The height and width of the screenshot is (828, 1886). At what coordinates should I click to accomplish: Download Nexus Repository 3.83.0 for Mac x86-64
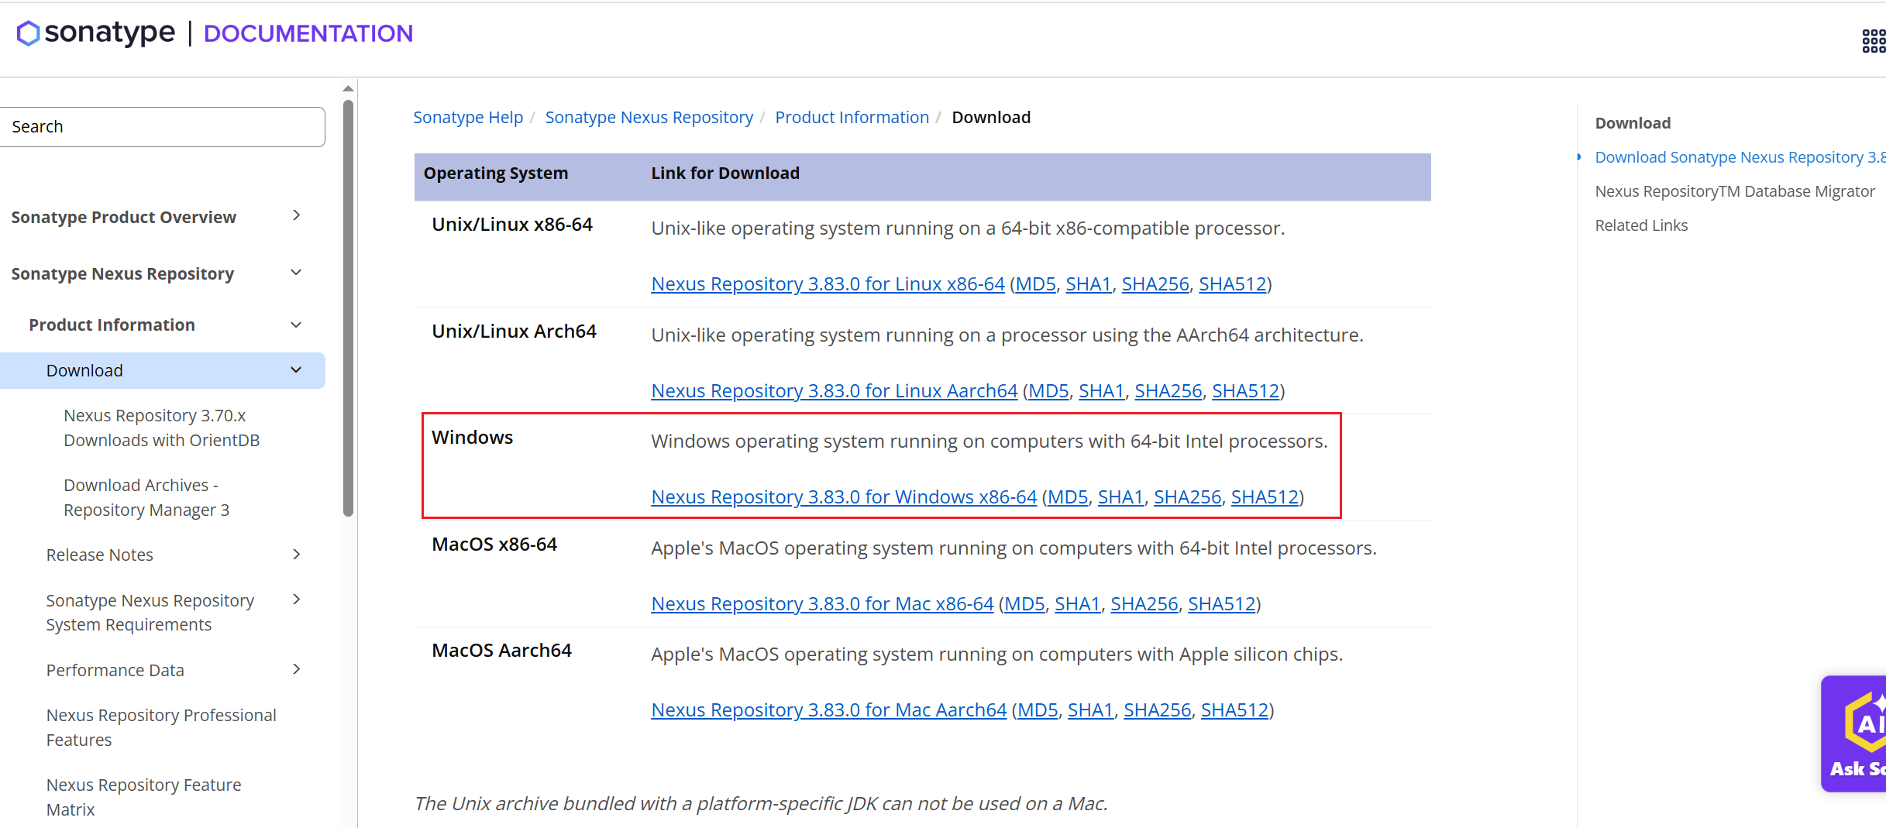click(x=822, y=604)
